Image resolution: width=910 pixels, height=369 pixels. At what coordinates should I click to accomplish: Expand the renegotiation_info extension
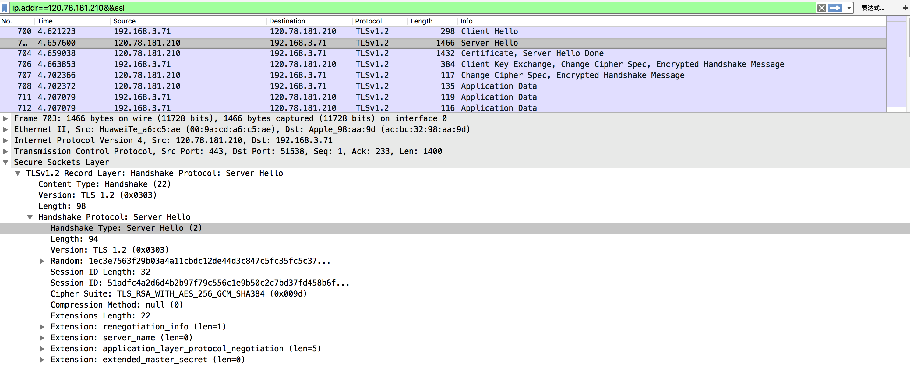tap(42, 327)
